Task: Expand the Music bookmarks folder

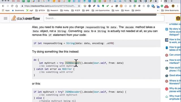Action: click(125, 10)
